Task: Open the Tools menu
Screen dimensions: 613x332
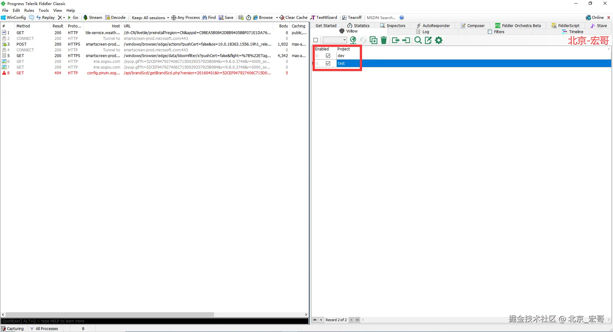Action: click(x=44, y=10)
